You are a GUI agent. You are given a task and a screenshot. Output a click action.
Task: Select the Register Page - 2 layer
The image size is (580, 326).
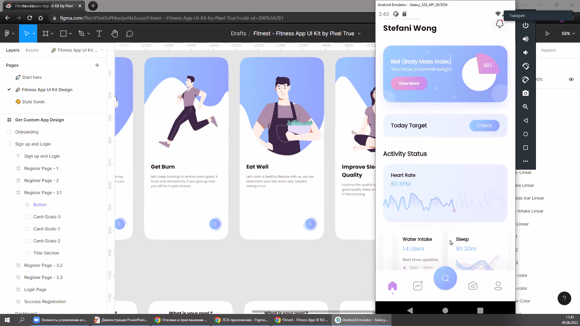click(41, 181)
